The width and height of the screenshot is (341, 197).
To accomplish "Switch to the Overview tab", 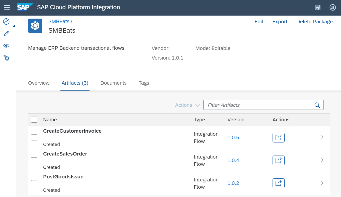I will [39, 83].
